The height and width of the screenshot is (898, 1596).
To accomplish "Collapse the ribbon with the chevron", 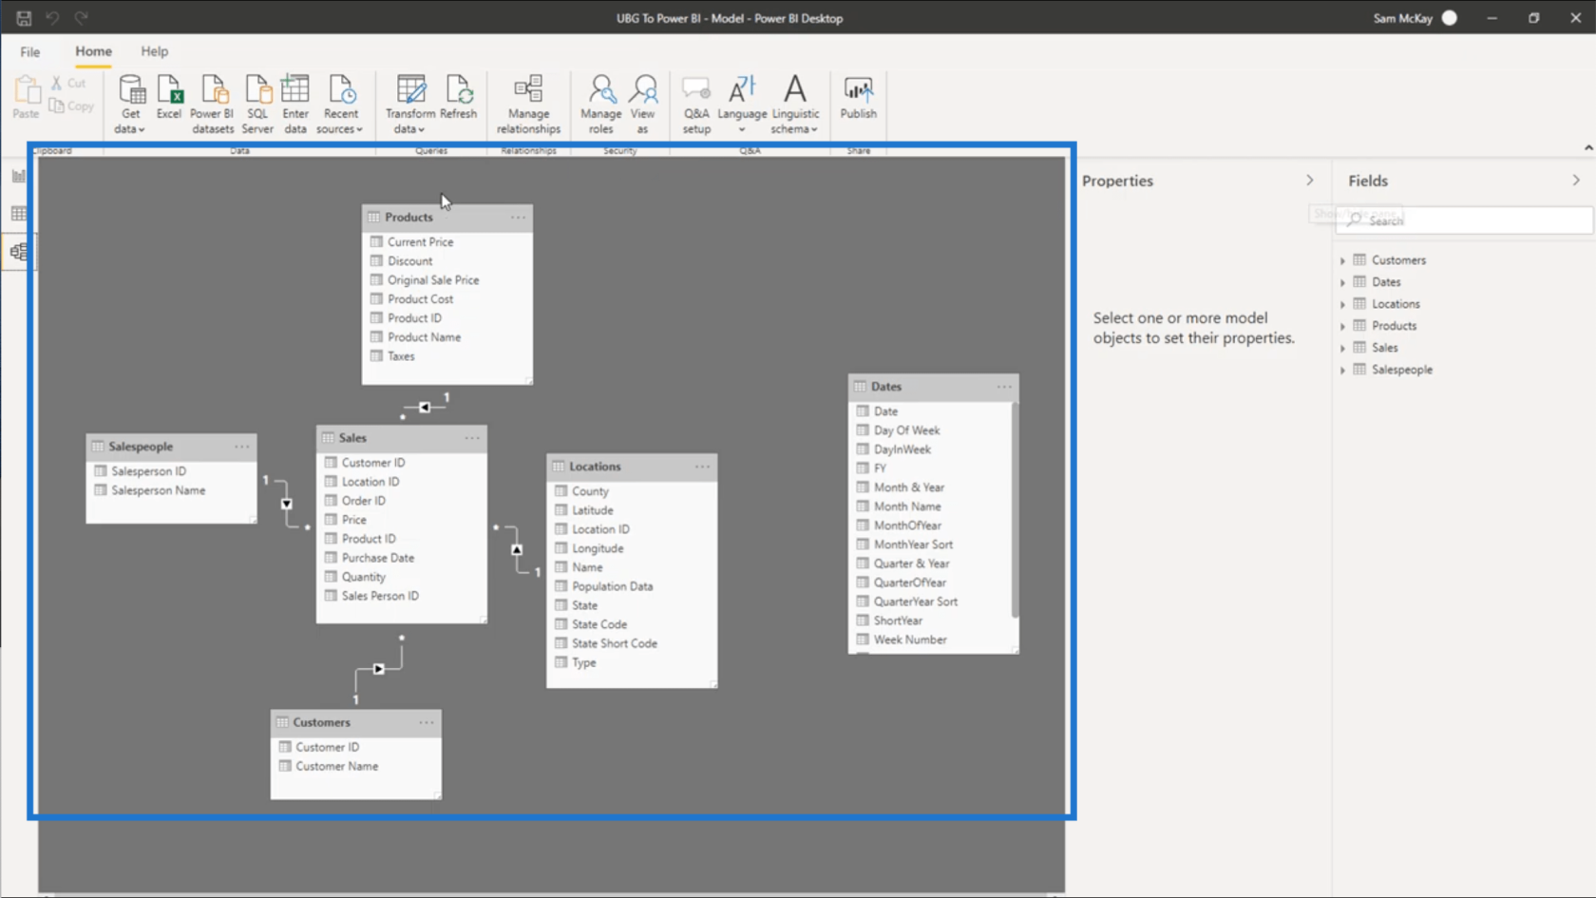I will coord(1587,148).
